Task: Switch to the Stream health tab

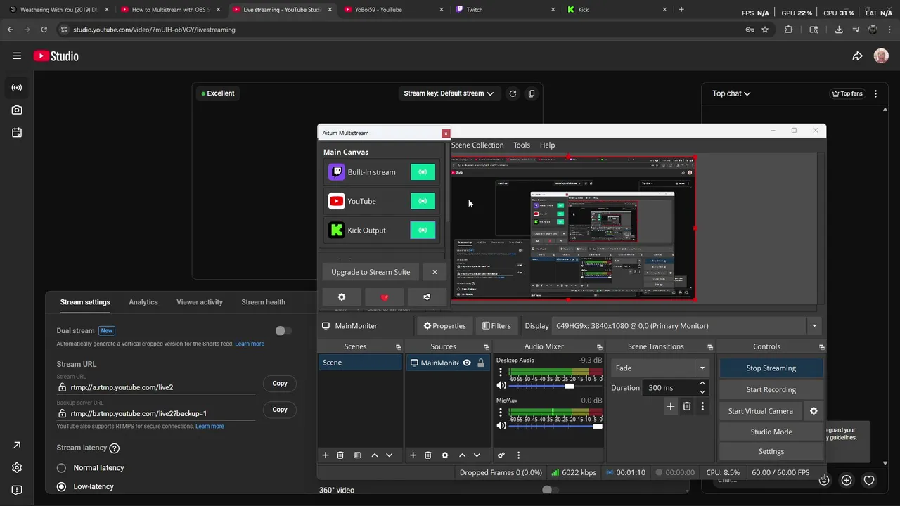Action: click(x=263, y=302)
